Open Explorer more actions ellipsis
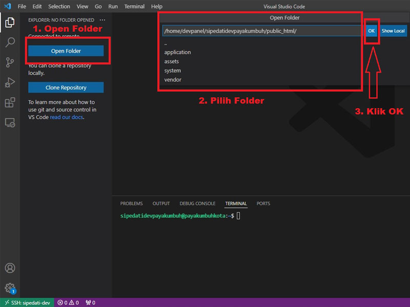The width and height of the screenshot is (410, 307). tap(102, 20)
